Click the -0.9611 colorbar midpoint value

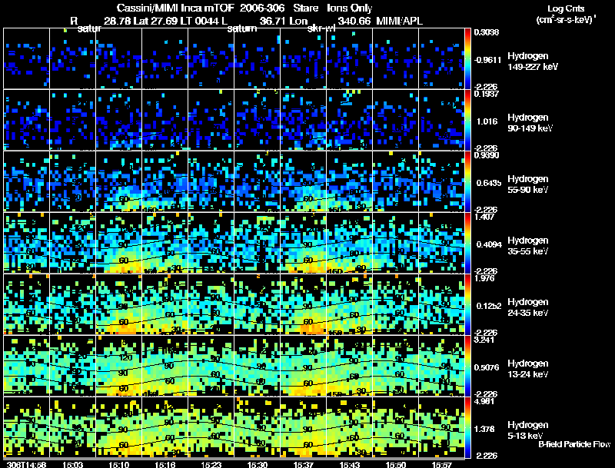click(487, 60)
